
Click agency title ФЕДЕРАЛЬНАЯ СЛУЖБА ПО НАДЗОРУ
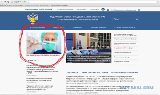coord(77,18)
